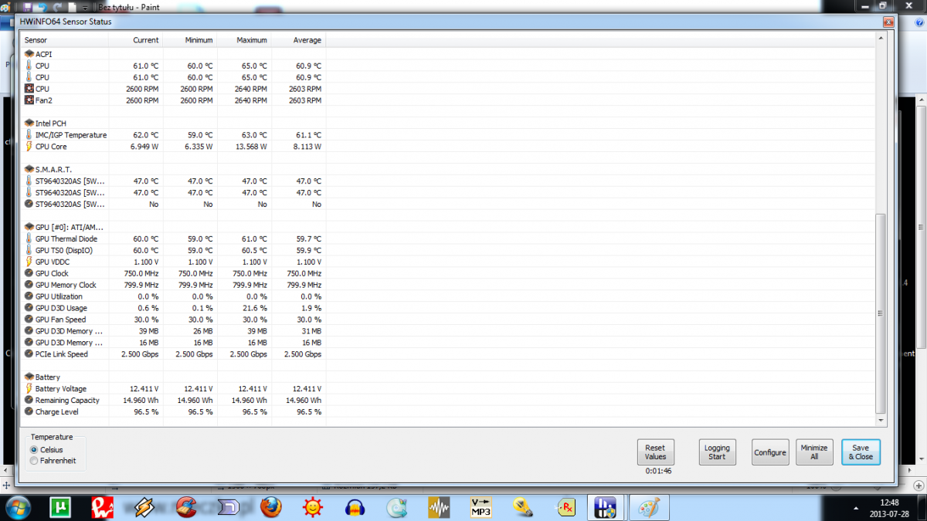The width and height of the screenshot is (927, 521).
Task: Click the fan icon beside Fan2
Action: [x=29, y=100]
